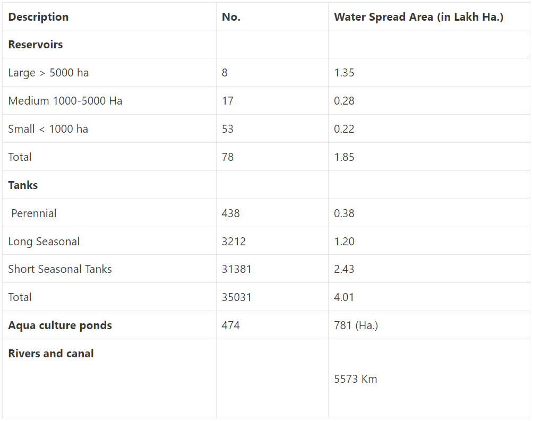This screenshot has width=533, height=421.
Task: Click the tanks total count 35031
Action: (237, 297)
